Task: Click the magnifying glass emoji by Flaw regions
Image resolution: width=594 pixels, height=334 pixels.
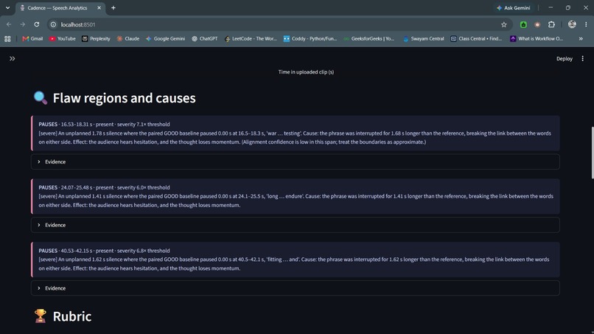Action: (x=40, y=98)
